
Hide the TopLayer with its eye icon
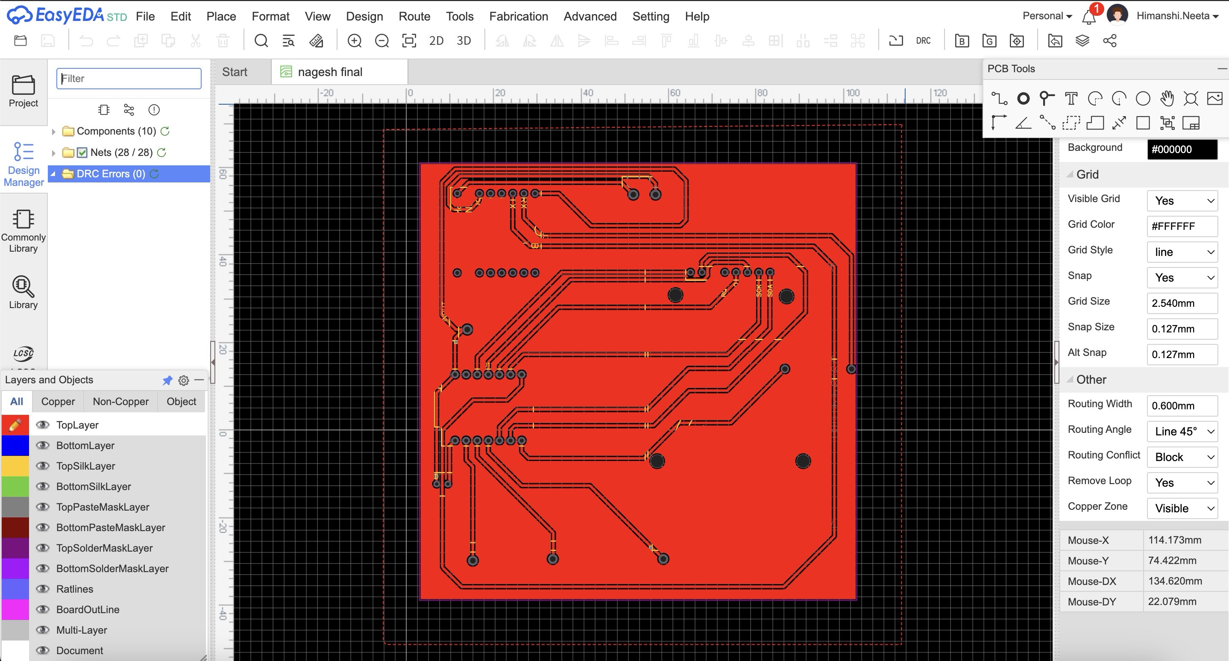[43, 425]
